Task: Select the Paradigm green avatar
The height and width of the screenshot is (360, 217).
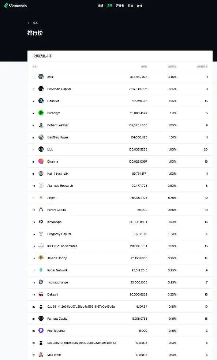Action: click(x=41, y=113)
